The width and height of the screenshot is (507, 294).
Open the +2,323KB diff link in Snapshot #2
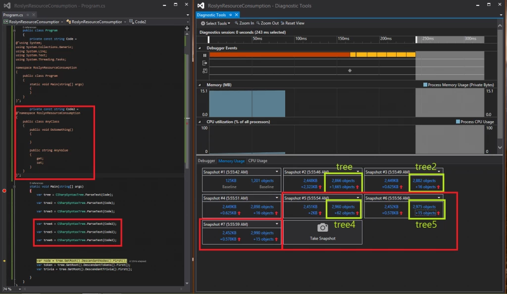309,187
